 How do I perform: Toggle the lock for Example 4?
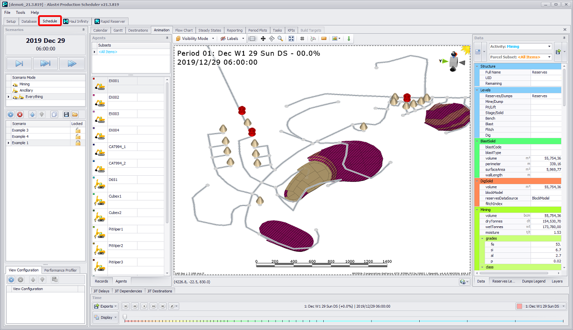[x=77, y=137]
